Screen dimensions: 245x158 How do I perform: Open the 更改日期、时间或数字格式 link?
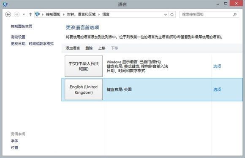32,44
